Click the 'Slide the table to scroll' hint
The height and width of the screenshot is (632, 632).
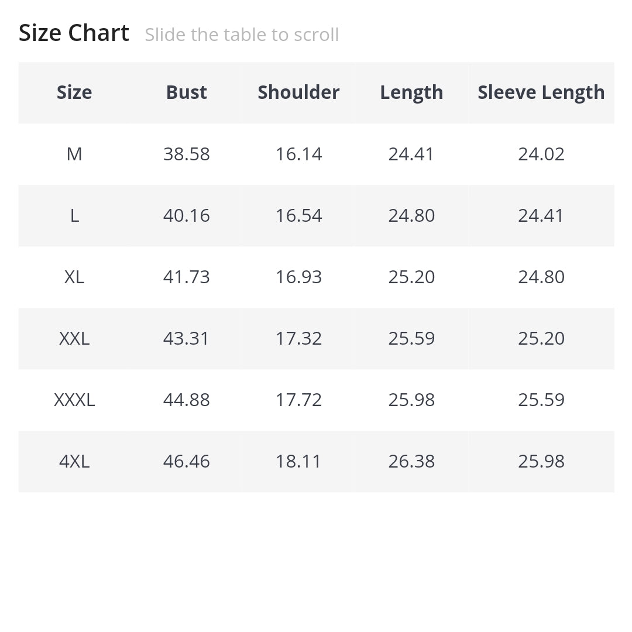coord(242,35)
